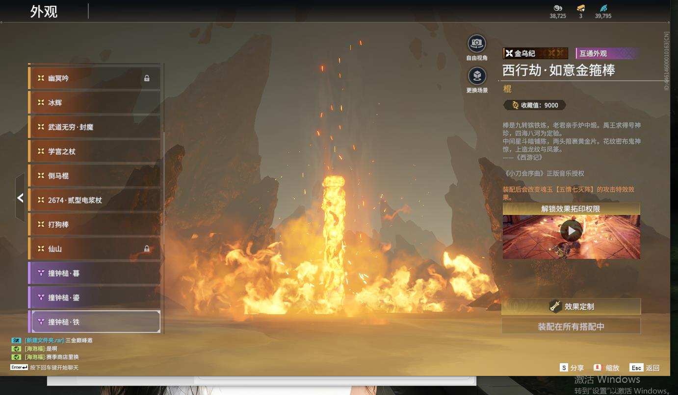The image size is (678, 395).
Task: Select the 武道无穷·封魔 skin
Action: (94, 127)
